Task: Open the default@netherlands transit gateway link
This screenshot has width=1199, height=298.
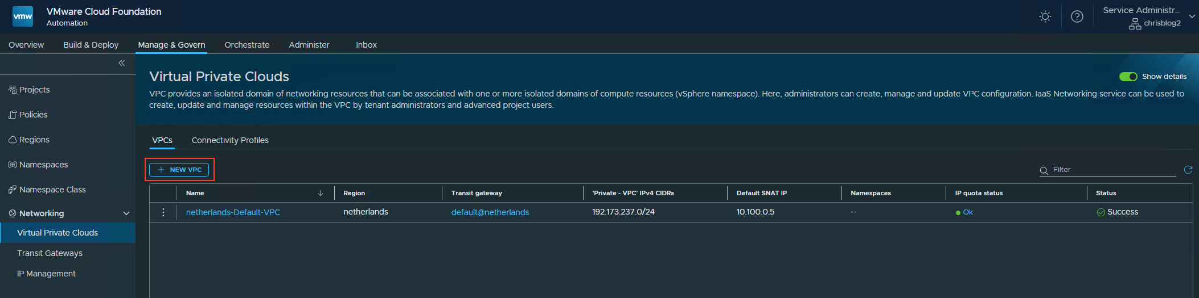Action: coord(490,212)
